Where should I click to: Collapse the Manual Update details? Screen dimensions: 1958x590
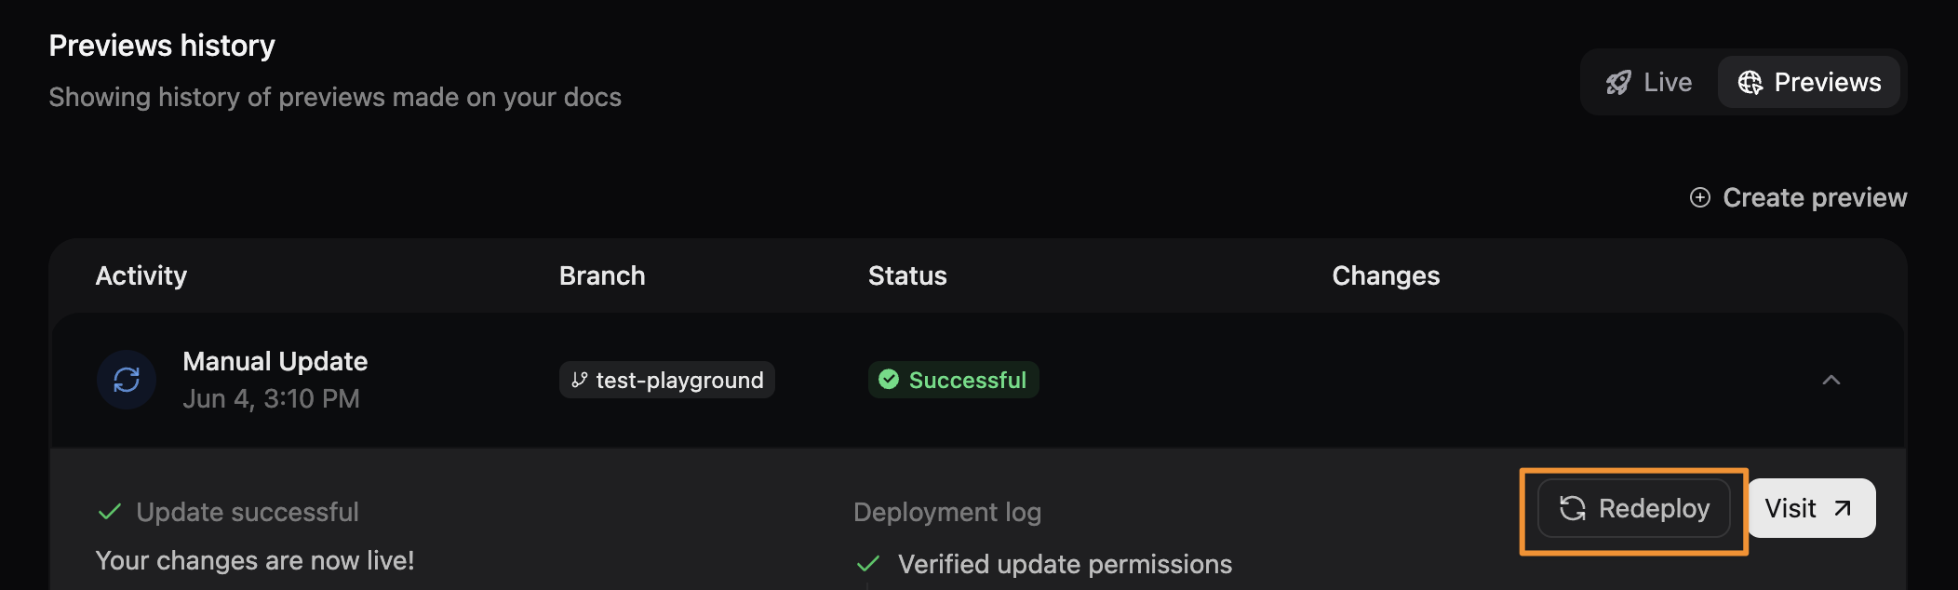point(1832,380)
